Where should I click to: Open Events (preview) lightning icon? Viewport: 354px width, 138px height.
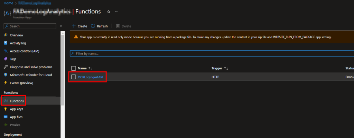pos(6,83)
